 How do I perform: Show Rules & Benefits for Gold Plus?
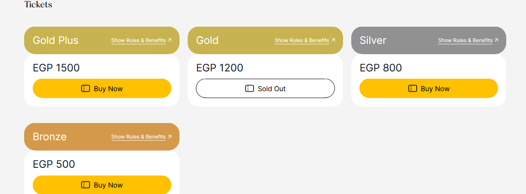point(138,40)
